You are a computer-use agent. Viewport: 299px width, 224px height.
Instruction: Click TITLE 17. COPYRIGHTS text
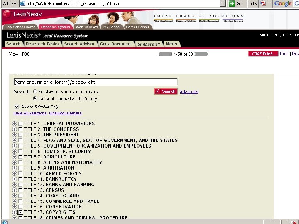pyautogui.click(x=49, y=212)
